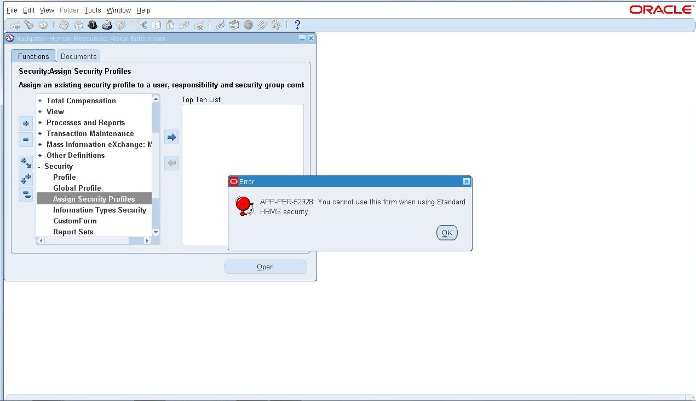Expand the Other Definitions tree node
The width and height of the screenshot is (696, 401).
pos(40,155)
